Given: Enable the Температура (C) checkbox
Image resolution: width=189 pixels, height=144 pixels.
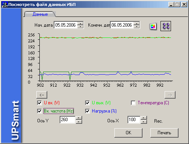Looking at the screenshot, I should pyautogui.click(x=133, y=103).
